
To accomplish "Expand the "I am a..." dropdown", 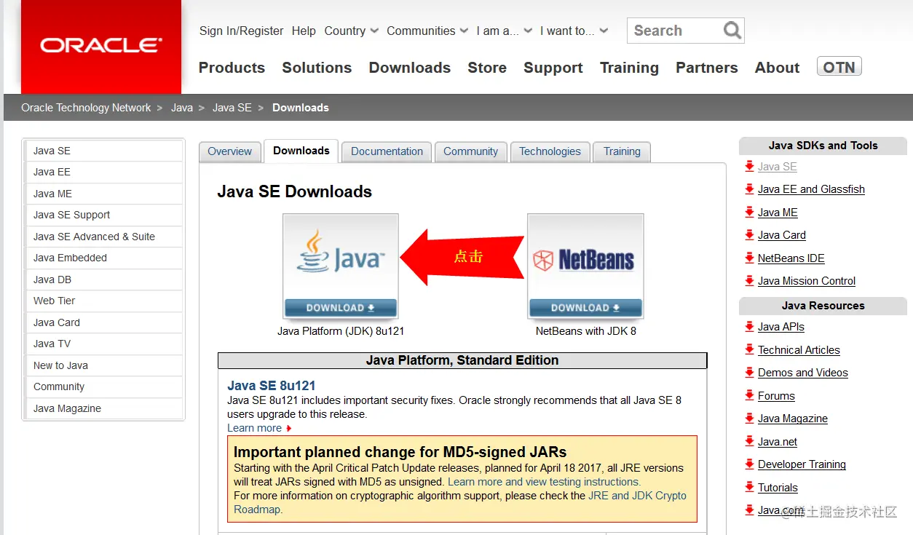I will click(x=505, y=31).
